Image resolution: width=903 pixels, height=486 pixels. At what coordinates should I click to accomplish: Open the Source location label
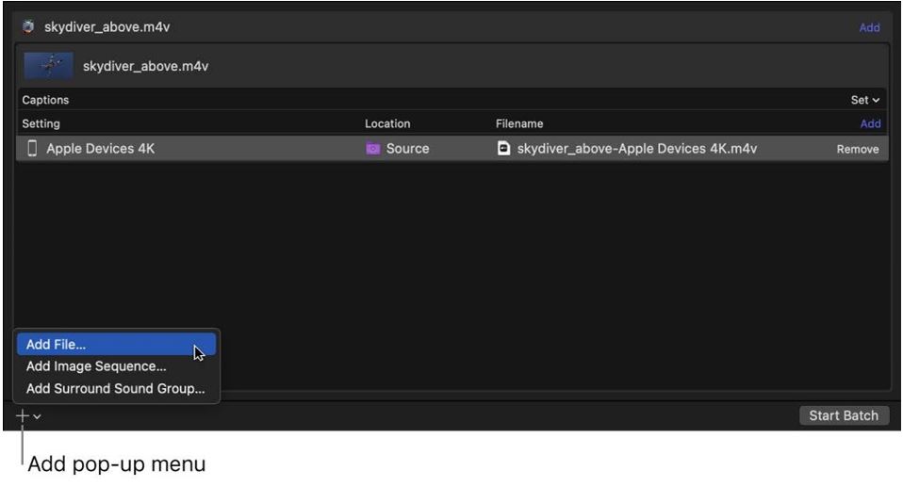(x=407, y=149)
